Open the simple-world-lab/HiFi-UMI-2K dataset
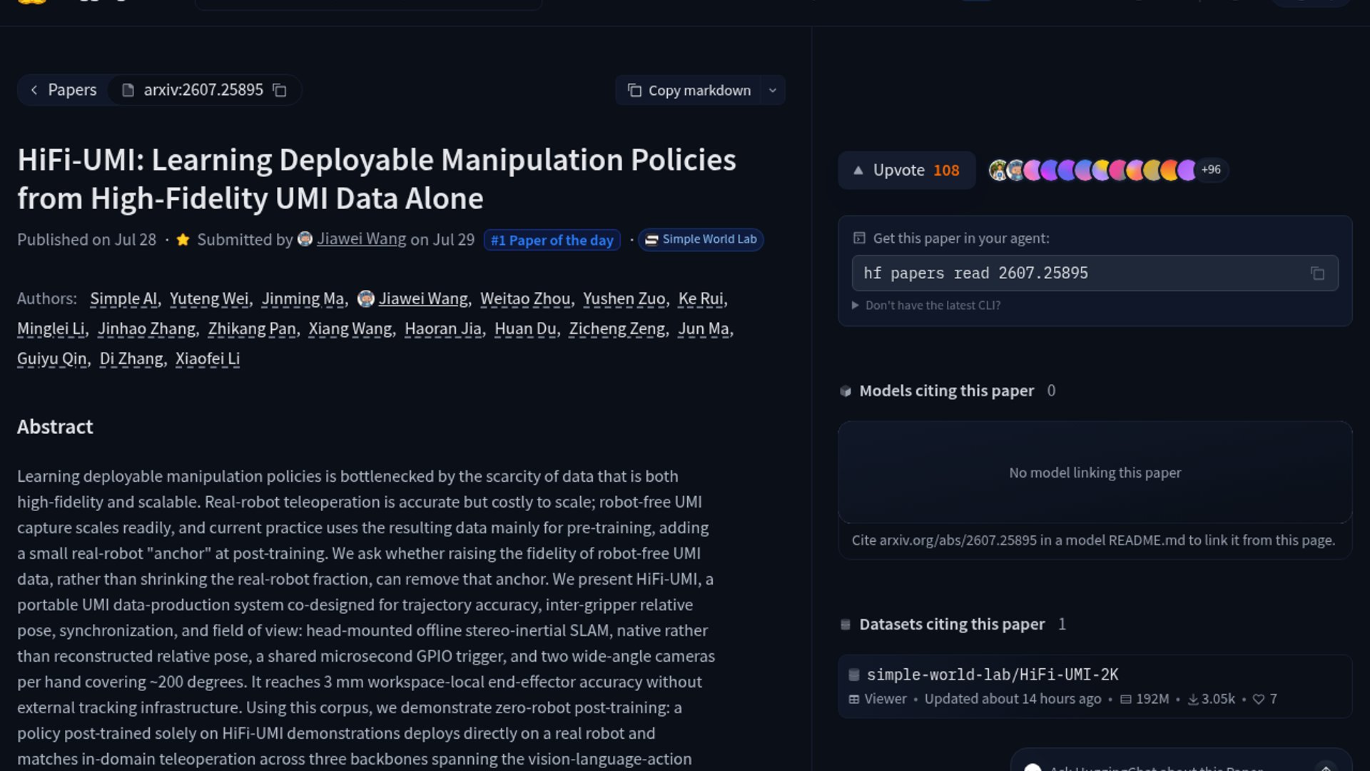This screenshot has width=1370, height=771. tap(992, 675)
